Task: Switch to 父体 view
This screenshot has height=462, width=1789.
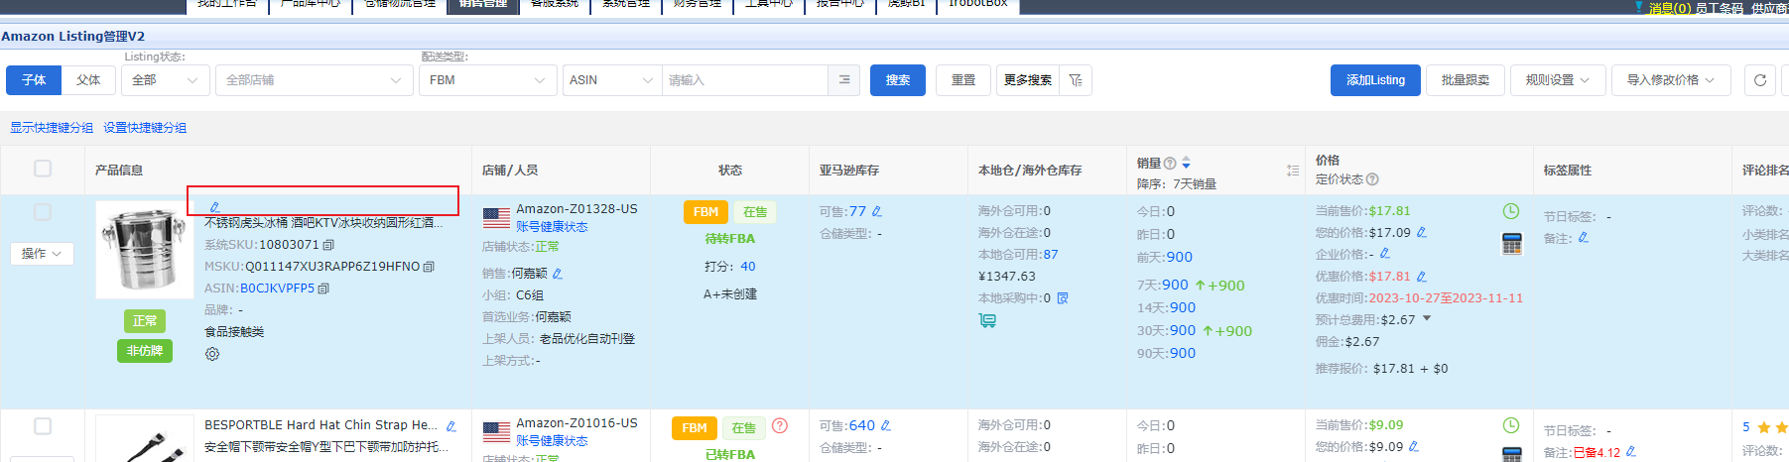Action: click(88, 80)
